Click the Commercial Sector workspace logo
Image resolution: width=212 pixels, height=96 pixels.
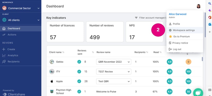pos(4,8)
